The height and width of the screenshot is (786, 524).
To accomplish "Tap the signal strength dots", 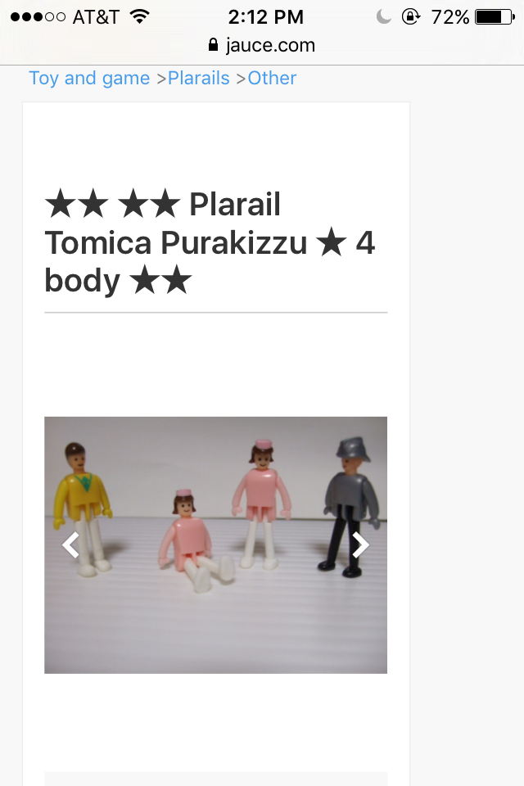I will [x=38, y=17].
